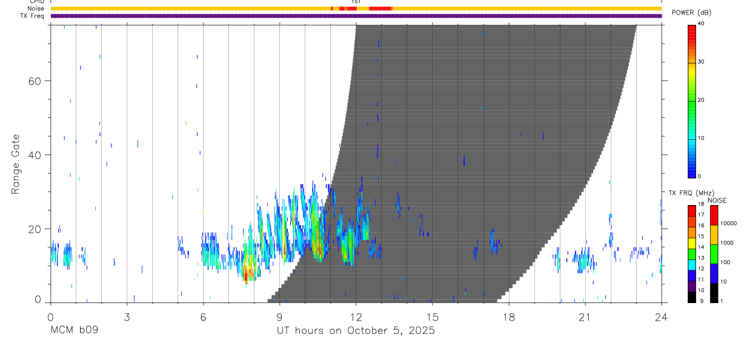This screenshot has width=744, height=343.
Task: Click the red swatch in the TX FRQ legend
Action: click(x=692, y=211)
